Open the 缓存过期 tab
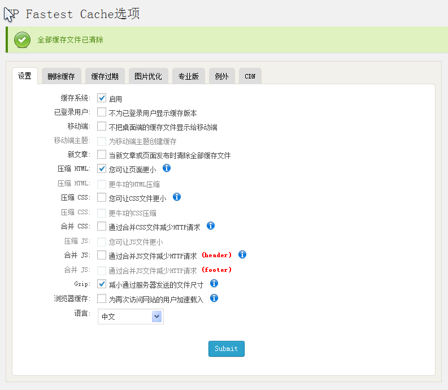448x390 pixels. [x=105, y=76]
